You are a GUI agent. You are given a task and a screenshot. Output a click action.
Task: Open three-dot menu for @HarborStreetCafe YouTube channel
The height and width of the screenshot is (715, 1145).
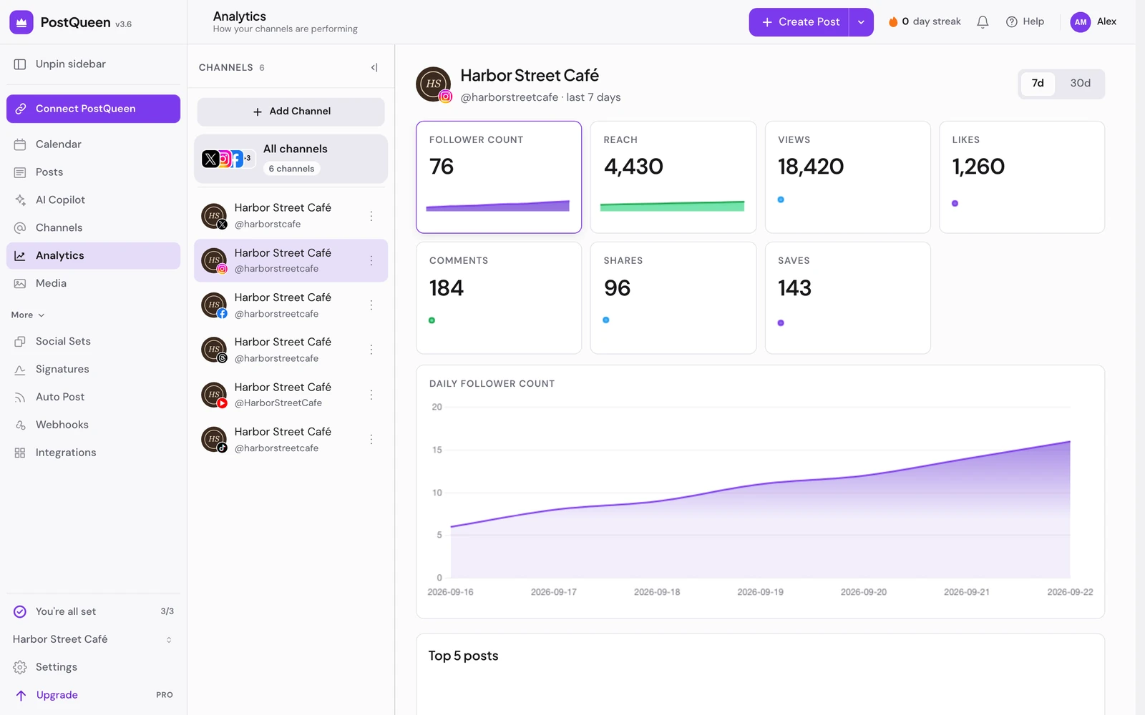click(371, 395)
